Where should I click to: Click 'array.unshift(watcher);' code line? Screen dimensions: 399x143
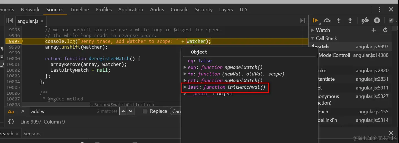pos(76,47)
